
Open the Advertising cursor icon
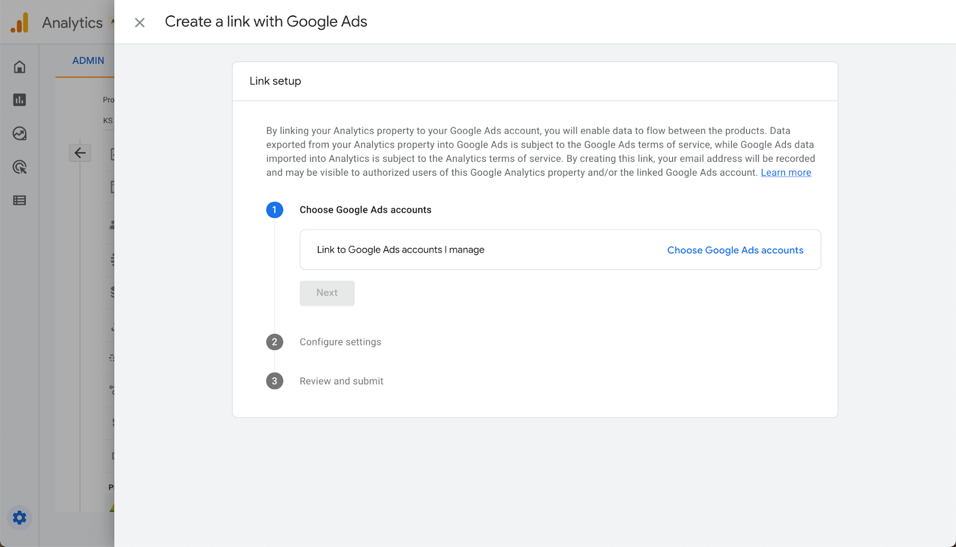tap(20, 167)
